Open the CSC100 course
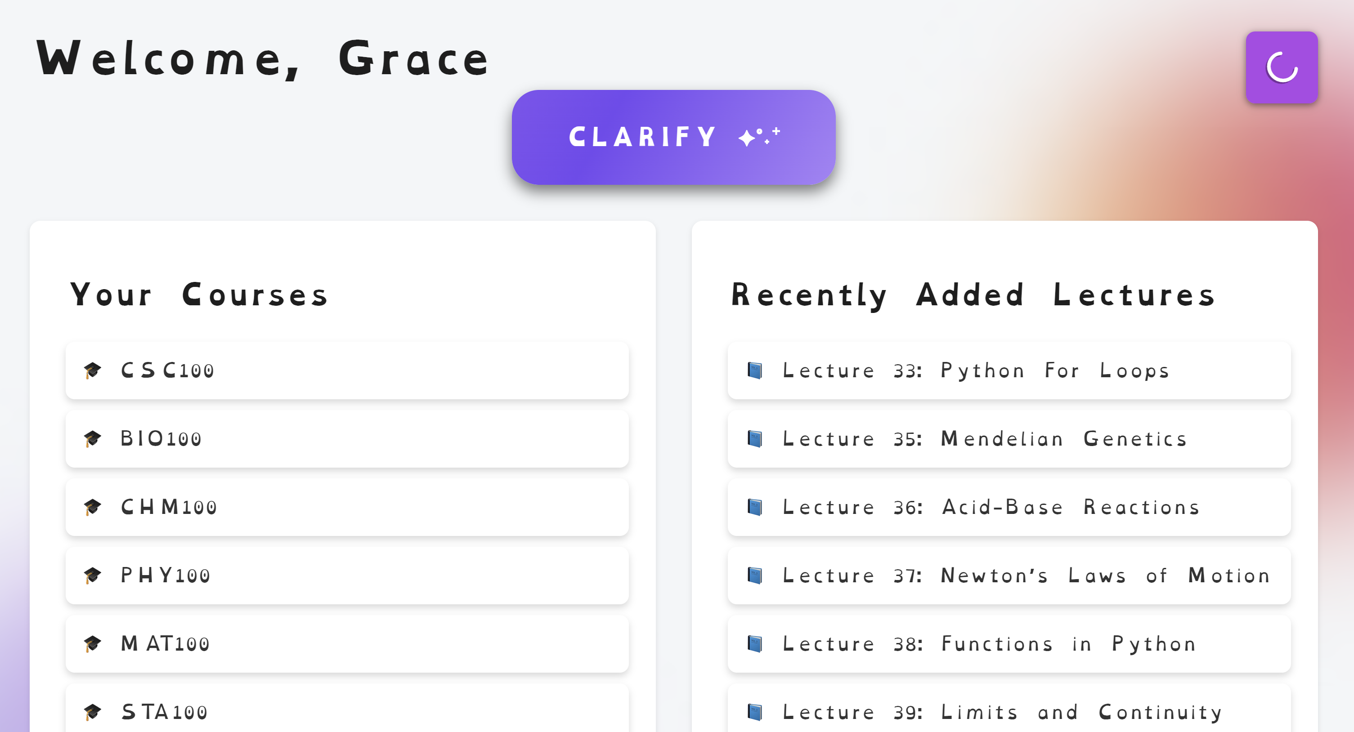 pyautogui.click(x=347, y=370)
